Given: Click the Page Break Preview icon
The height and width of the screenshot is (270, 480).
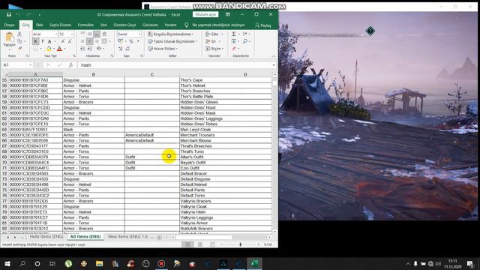Looking at the screenshot, I should [x=212, y=244].
